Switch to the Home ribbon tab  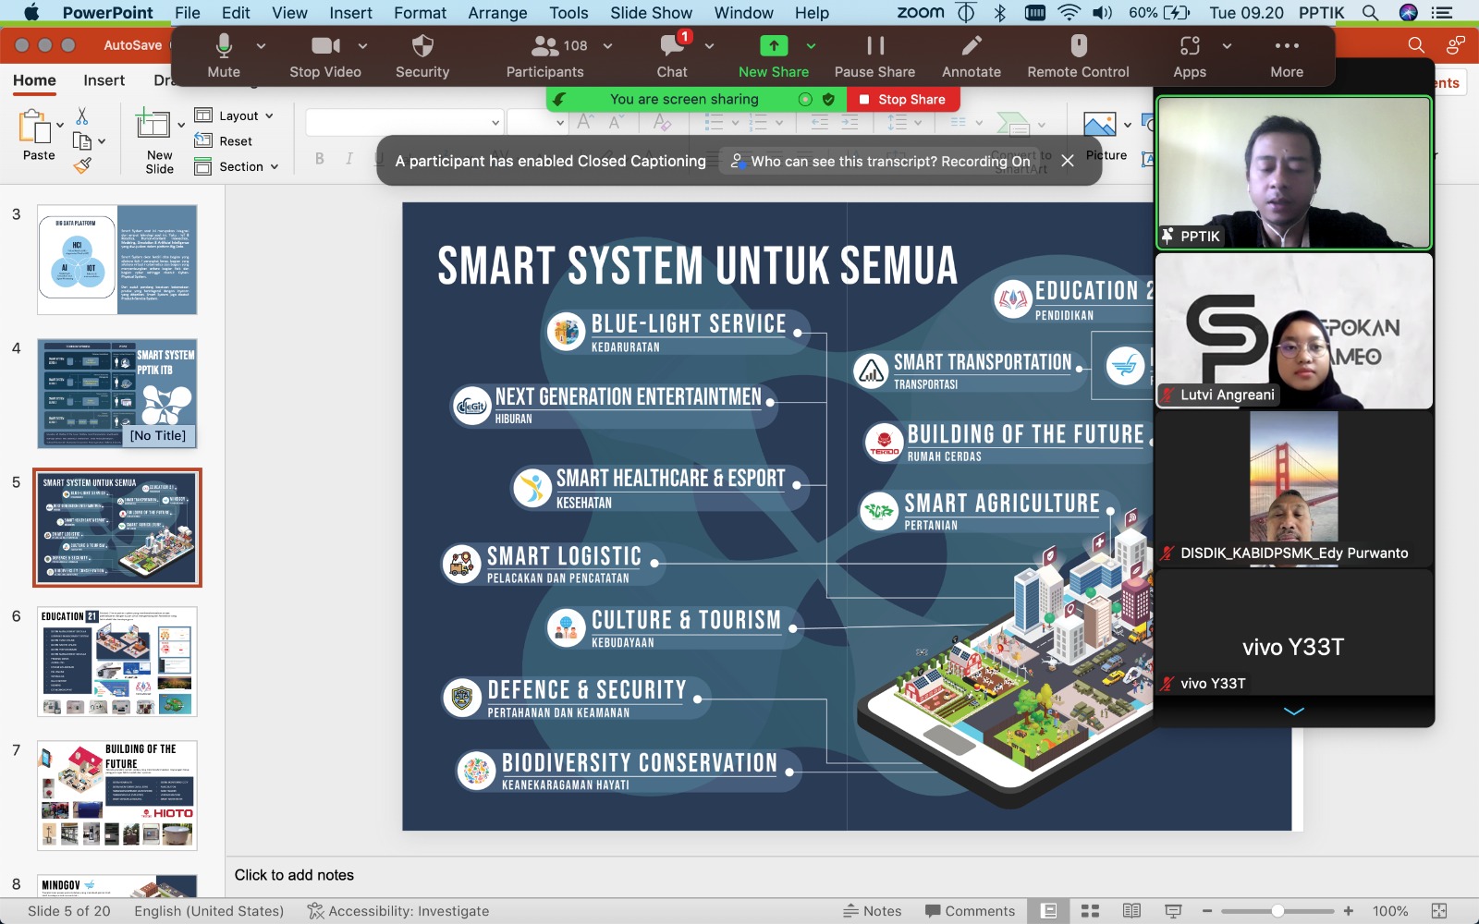point(34,80)
